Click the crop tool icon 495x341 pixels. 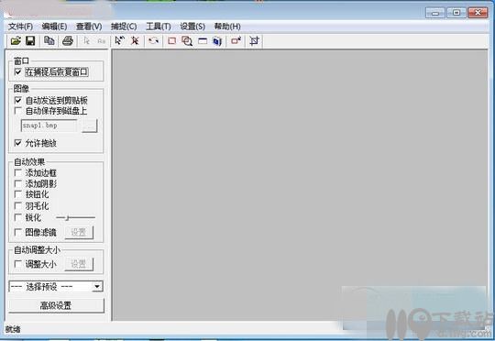pos(255,40)
